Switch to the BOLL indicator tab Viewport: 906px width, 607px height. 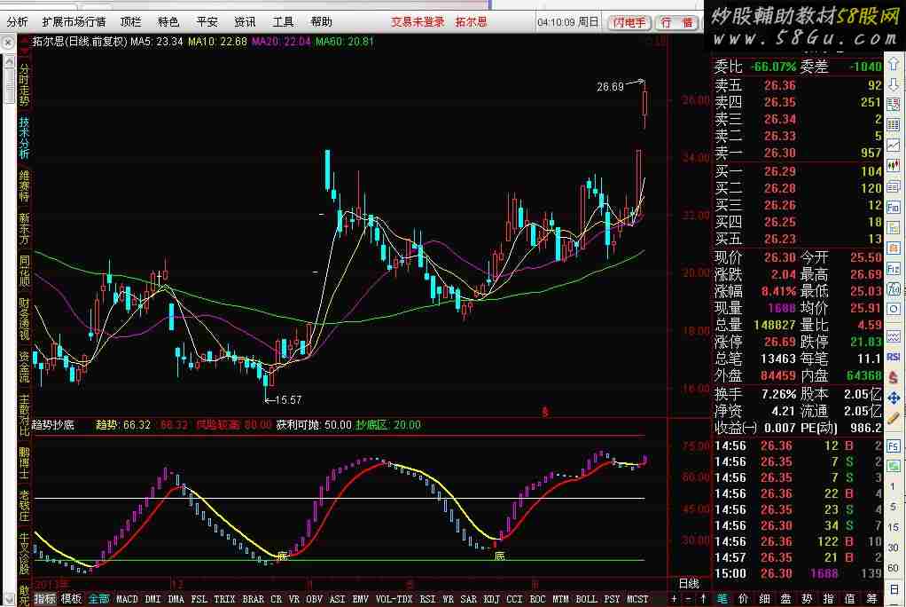point(586,599)
